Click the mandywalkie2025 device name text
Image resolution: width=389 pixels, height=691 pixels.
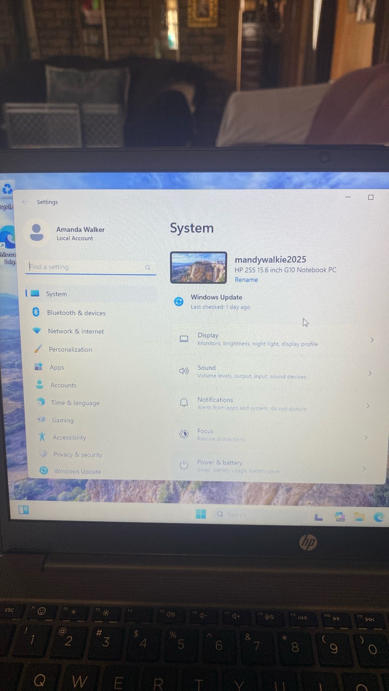[x=270, y=259]
